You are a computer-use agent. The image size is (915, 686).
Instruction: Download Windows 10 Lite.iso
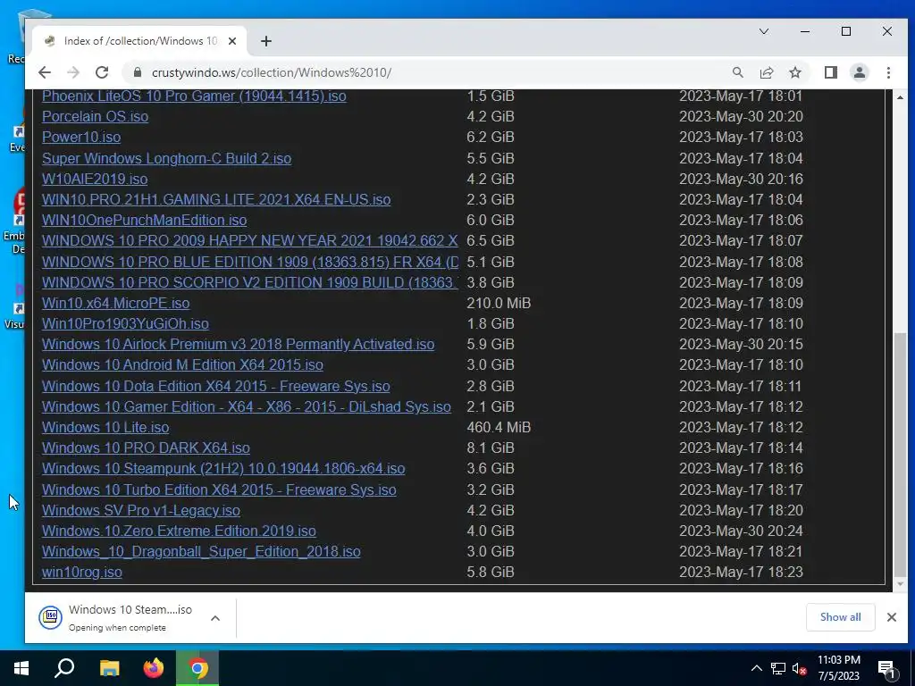click(x=105, y=427)
